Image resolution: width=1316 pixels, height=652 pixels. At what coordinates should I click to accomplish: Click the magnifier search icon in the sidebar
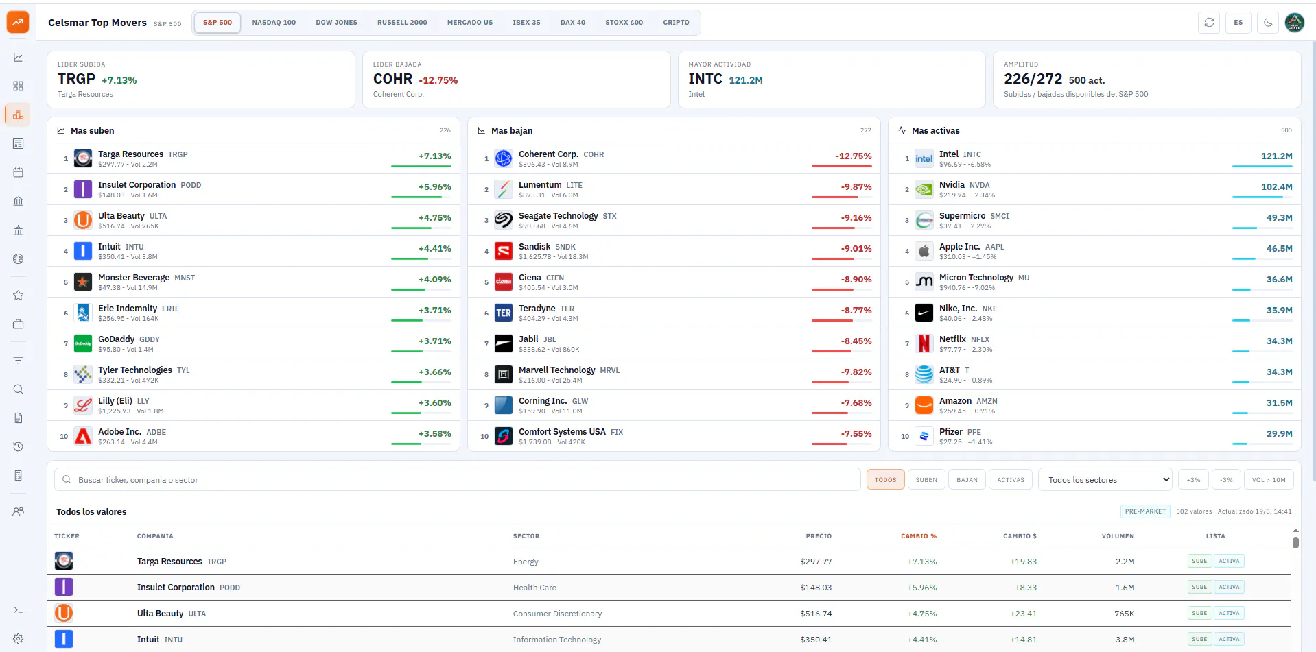coord(19,389)
